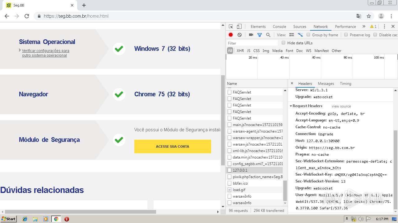Image resolution: width=398 pixels, height=223 pixels.
Task: Clear the network log icon
Action: [x=239, y=35]
